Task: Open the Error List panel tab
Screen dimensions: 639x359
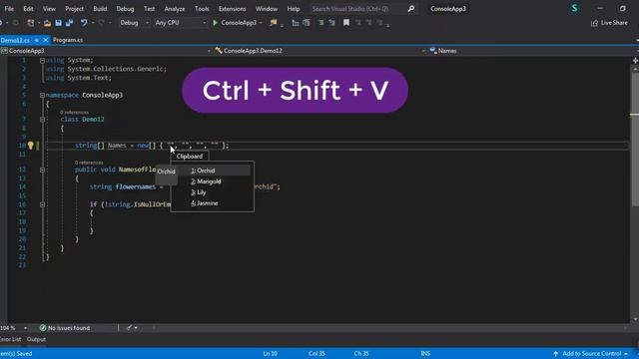Action: click(11, 339)
